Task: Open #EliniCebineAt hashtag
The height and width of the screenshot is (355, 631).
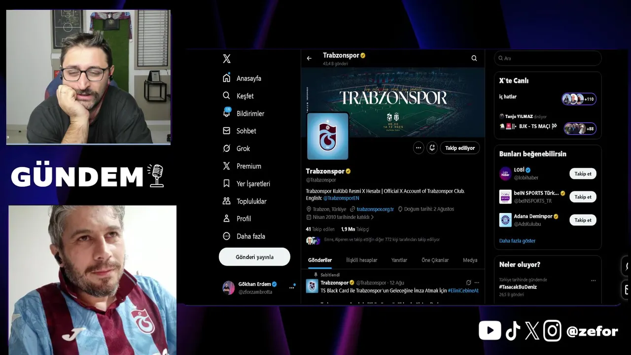Action: tap(463, 290)
